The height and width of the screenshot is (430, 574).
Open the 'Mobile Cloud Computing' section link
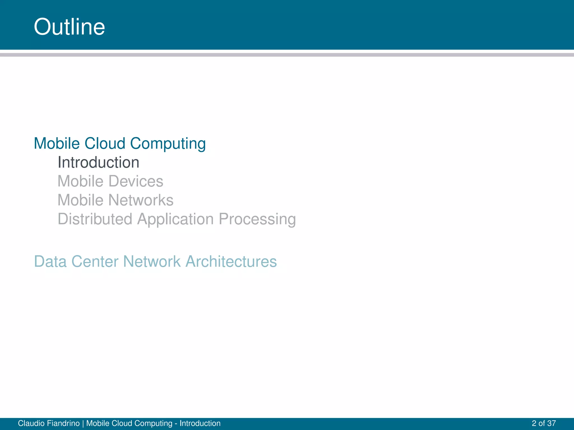pyautogui.click(x=120, y=144)
